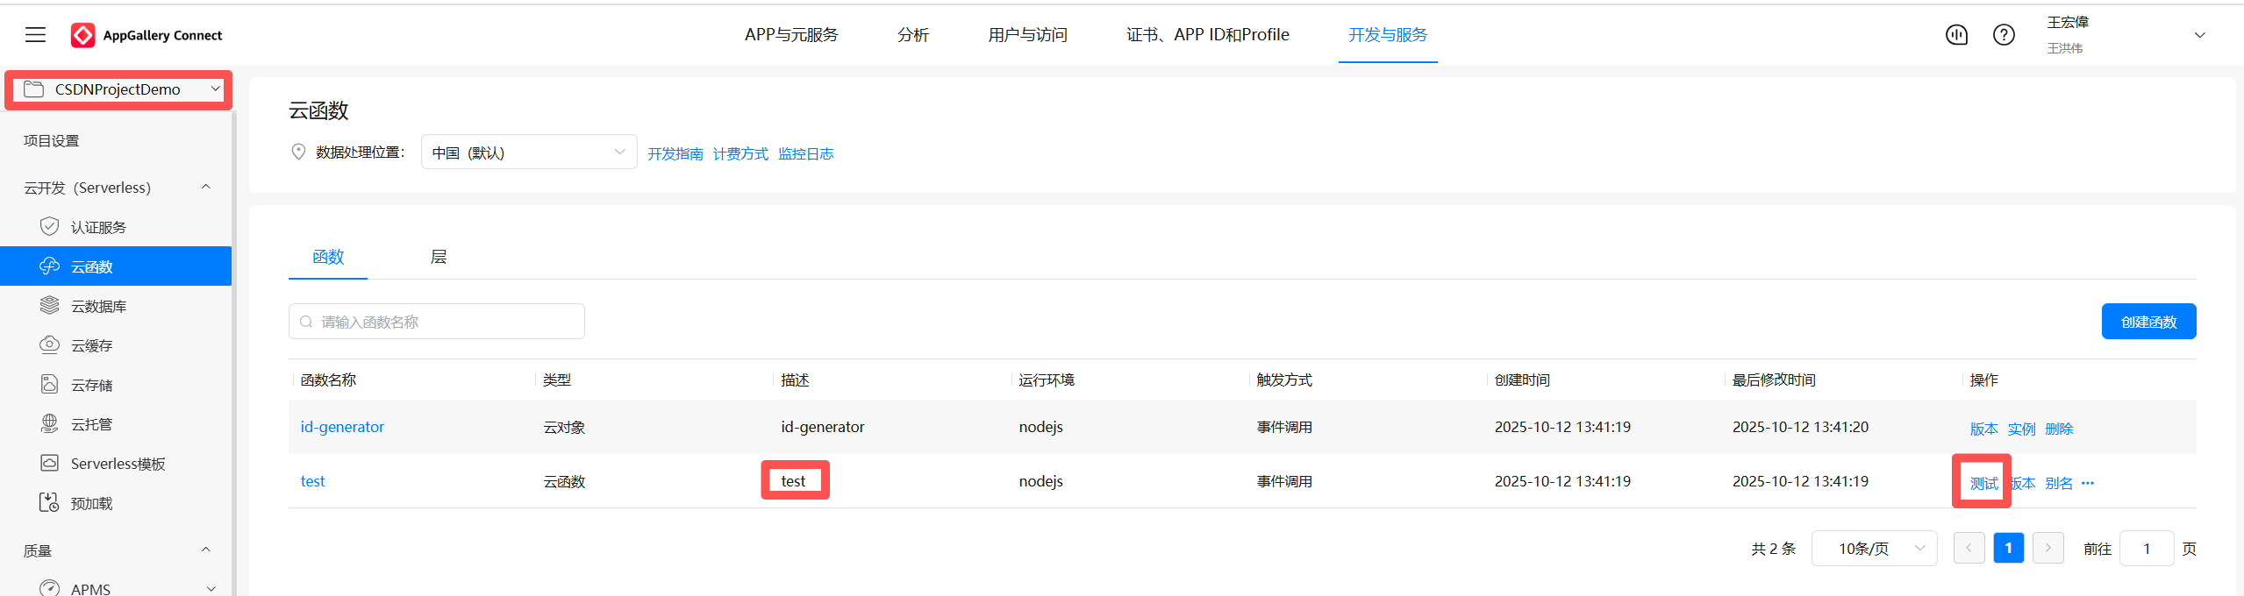2244x596 pixels.
Task: Collapse the 质量 sidebar section
Action: pyautogui.click(x=206, y=550)
